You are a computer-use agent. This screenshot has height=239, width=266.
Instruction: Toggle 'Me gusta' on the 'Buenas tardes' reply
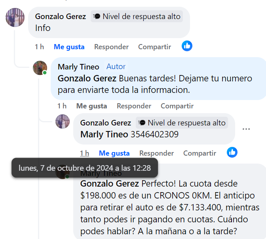[91, 106]
